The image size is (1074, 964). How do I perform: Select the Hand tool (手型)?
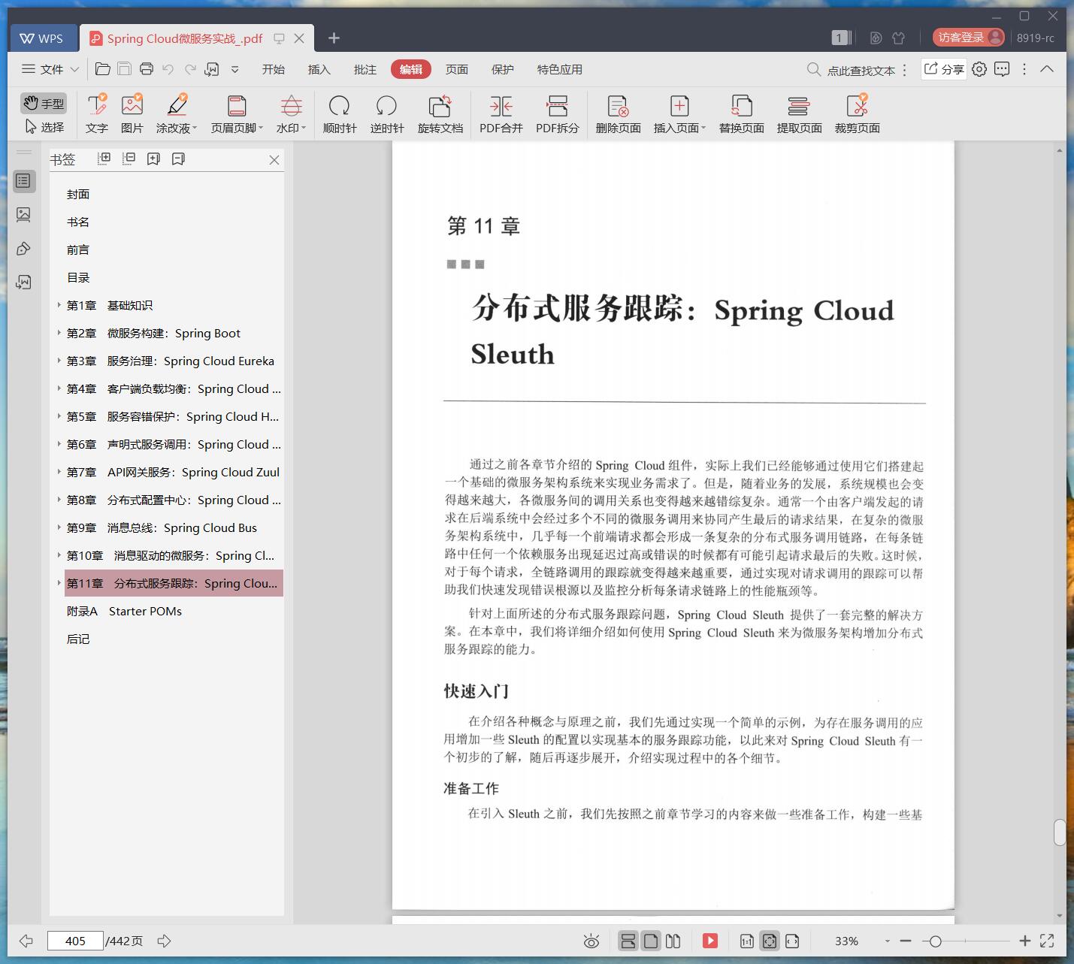click(44, 103)
